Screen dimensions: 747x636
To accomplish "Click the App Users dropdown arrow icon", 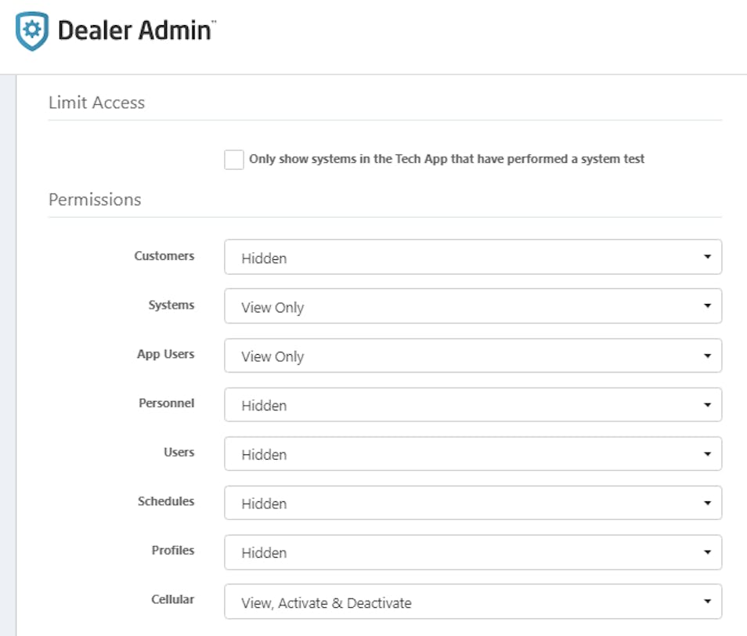I will (x=708, y=356).
